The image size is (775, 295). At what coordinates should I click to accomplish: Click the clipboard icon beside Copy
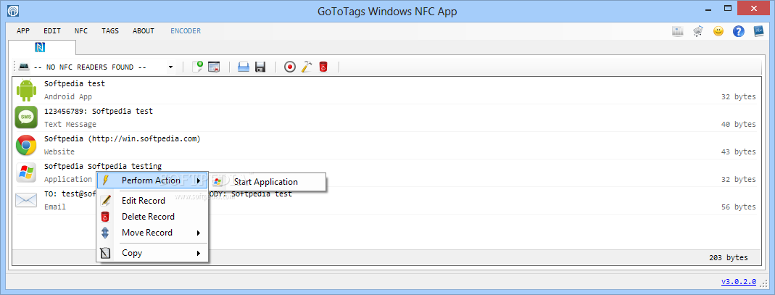(x=105, y=254)
